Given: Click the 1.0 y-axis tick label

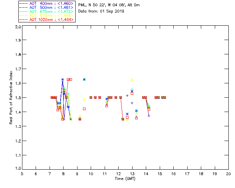Looking at the screenshot, I should click(x=18, y=168).
